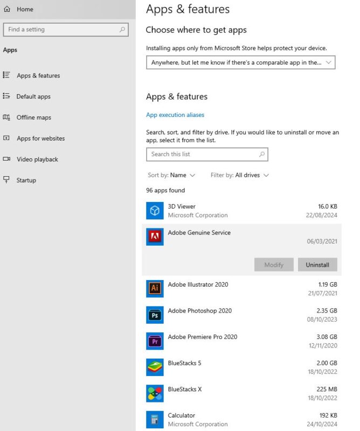Open Default apps settings page
360x431 pixels.
coord(33,96)
